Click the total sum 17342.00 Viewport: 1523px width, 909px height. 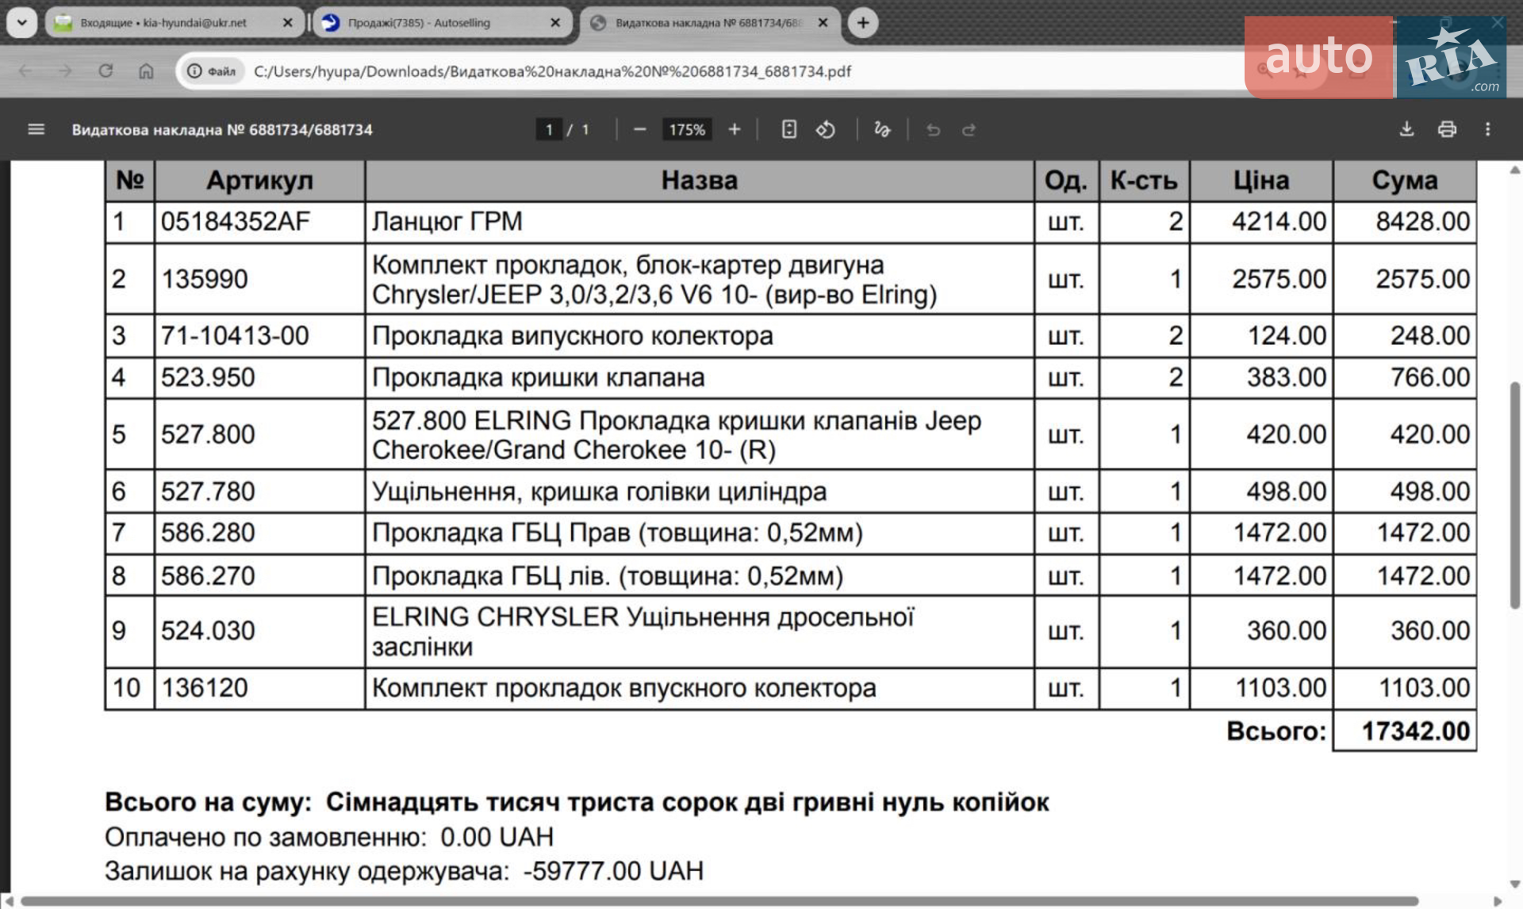1416,731
